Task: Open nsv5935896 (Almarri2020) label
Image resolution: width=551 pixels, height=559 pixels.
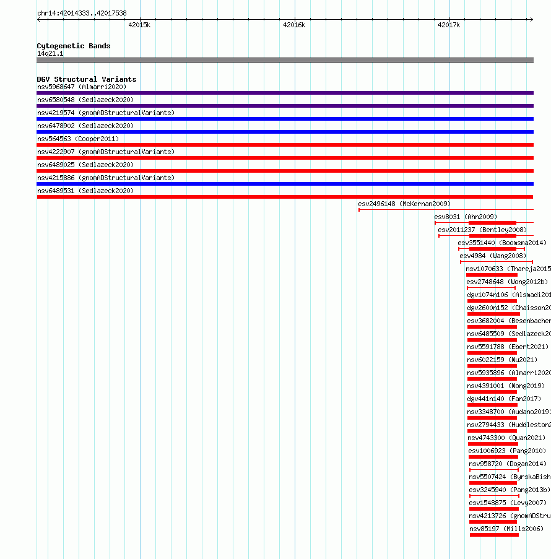Action: click(x=509, y=373)
